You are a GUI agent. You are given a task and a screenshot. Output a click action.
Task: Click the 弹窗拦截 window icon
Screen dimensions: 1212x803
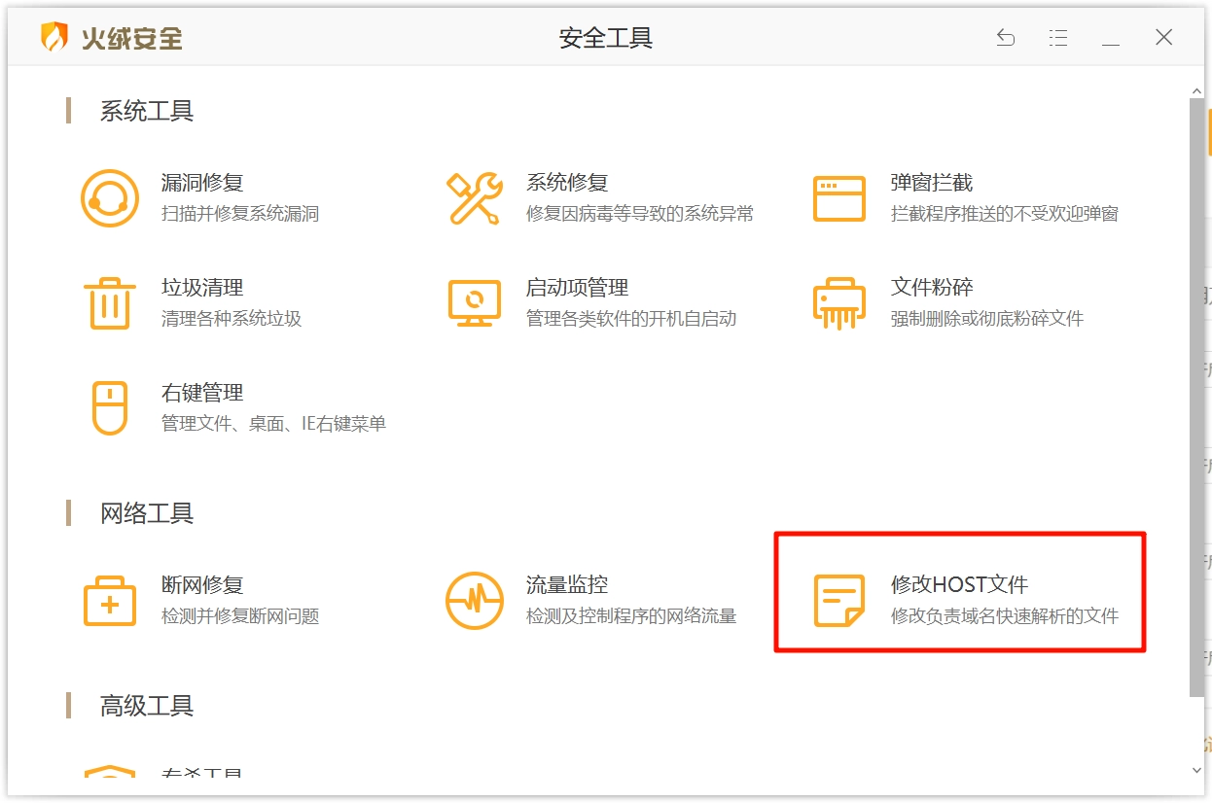point(839,198)
